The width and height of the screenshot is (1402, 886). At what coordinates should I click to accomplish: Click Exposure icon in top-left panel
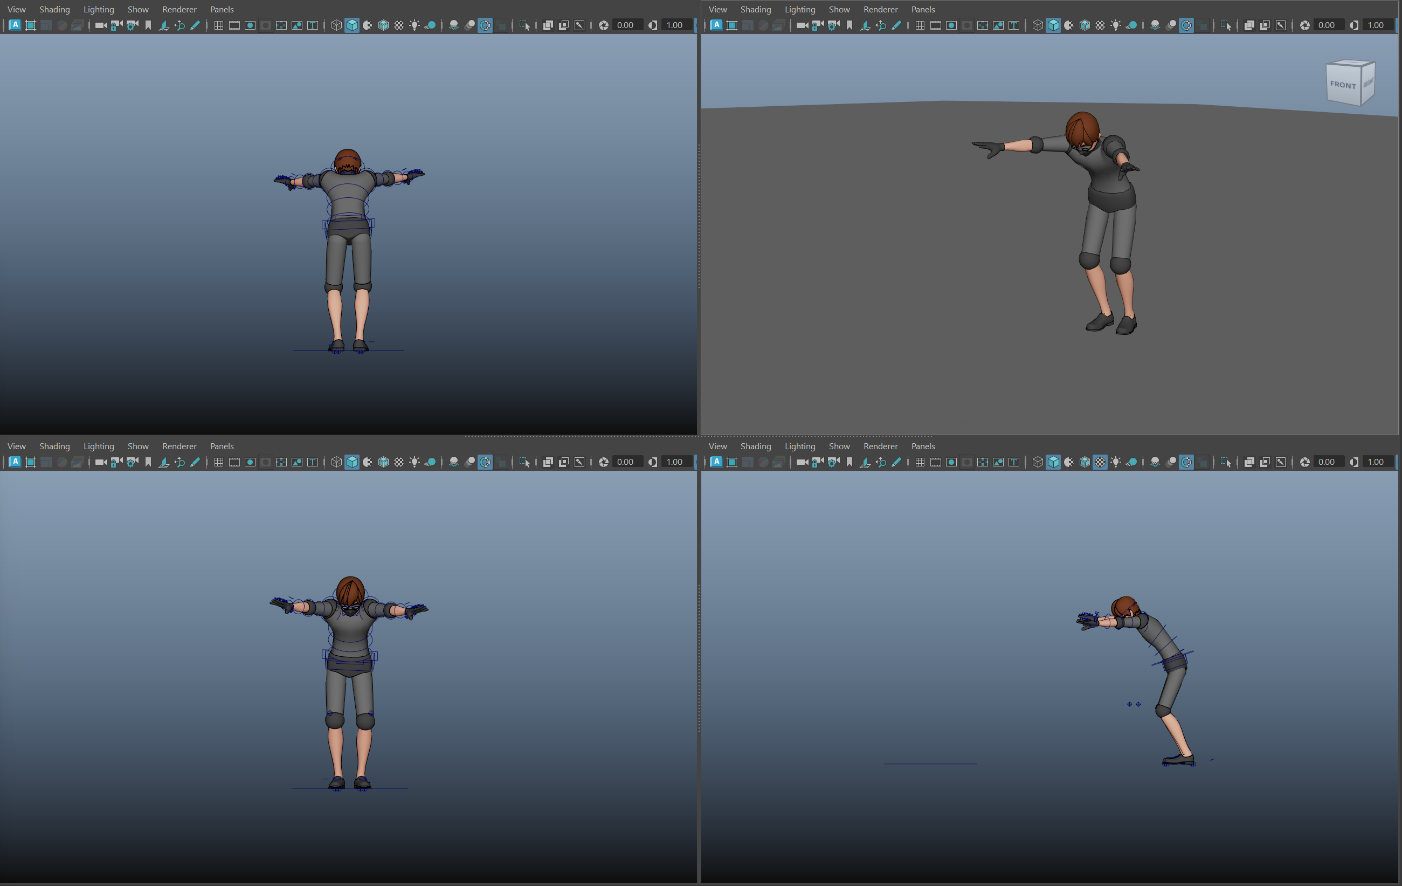604,25
